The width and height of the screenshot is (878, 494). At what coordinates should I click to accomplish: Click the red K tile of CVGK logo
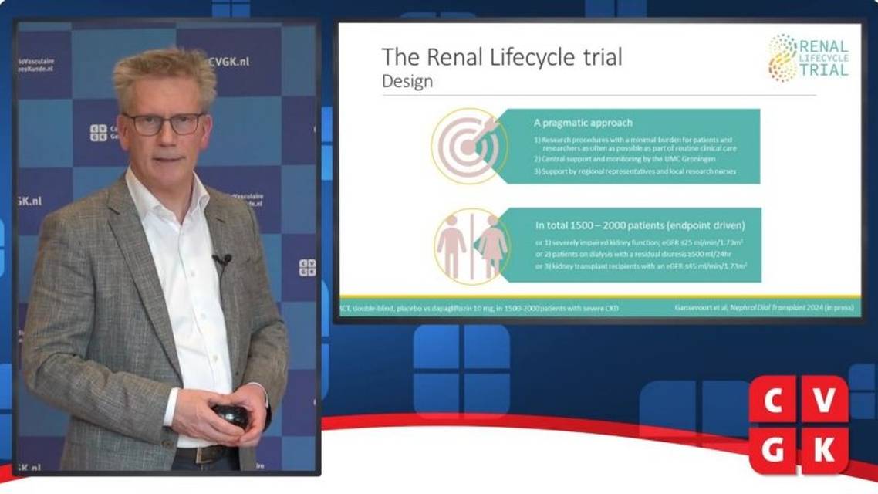(824, 449)
